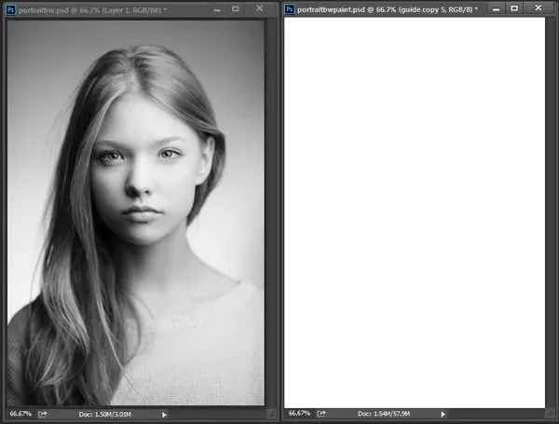Click the Doc: 1.54M/57.9M info readout
The image size is (559, 424).
coord(384,414)
